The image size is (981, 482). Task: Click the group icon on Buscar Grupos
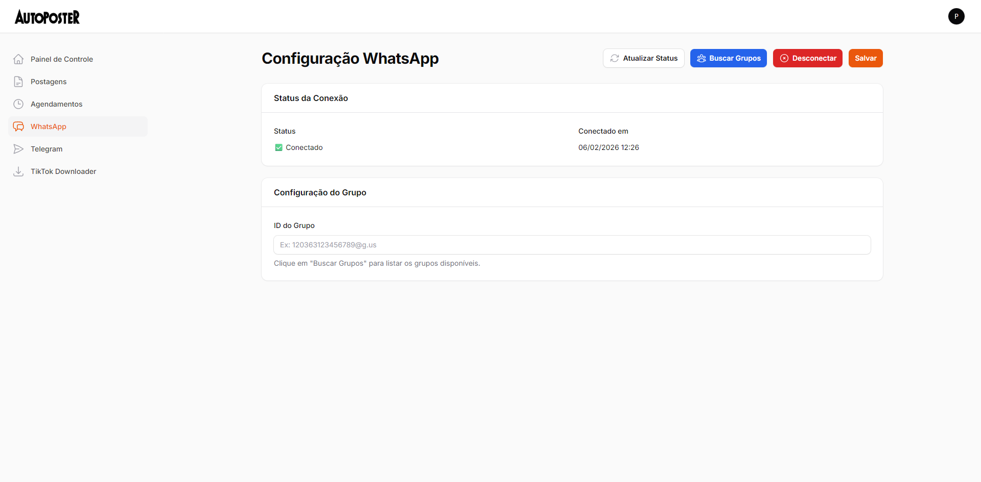702,58
